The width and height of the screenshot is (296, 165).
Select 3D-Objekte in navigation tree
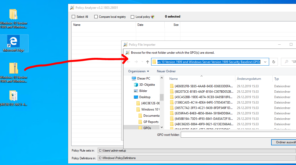coord(145,85)
